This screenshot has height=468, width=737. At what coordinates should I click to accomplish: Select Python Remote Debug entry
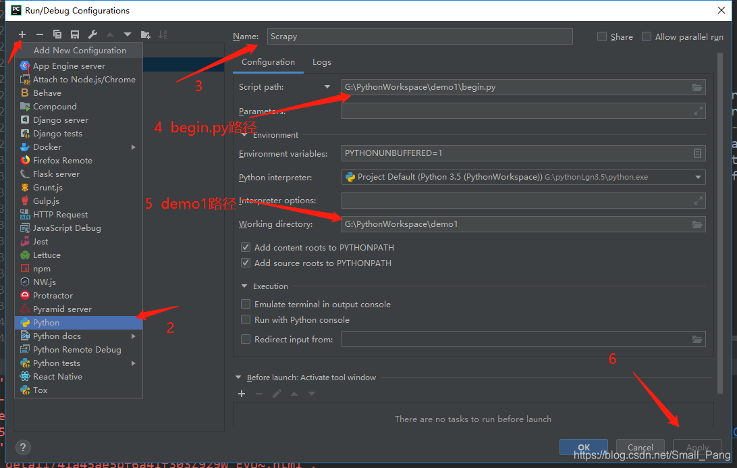78,349
